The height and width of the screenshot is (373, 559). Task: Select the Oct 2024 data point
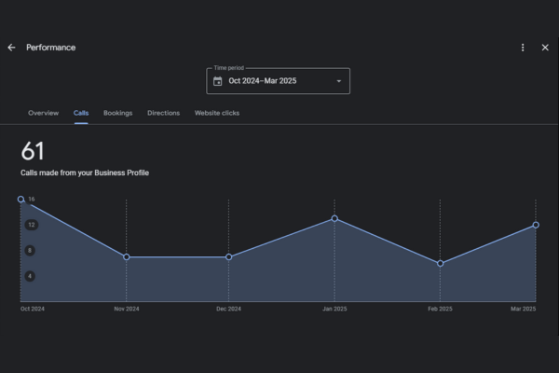(x=20, y=200)
